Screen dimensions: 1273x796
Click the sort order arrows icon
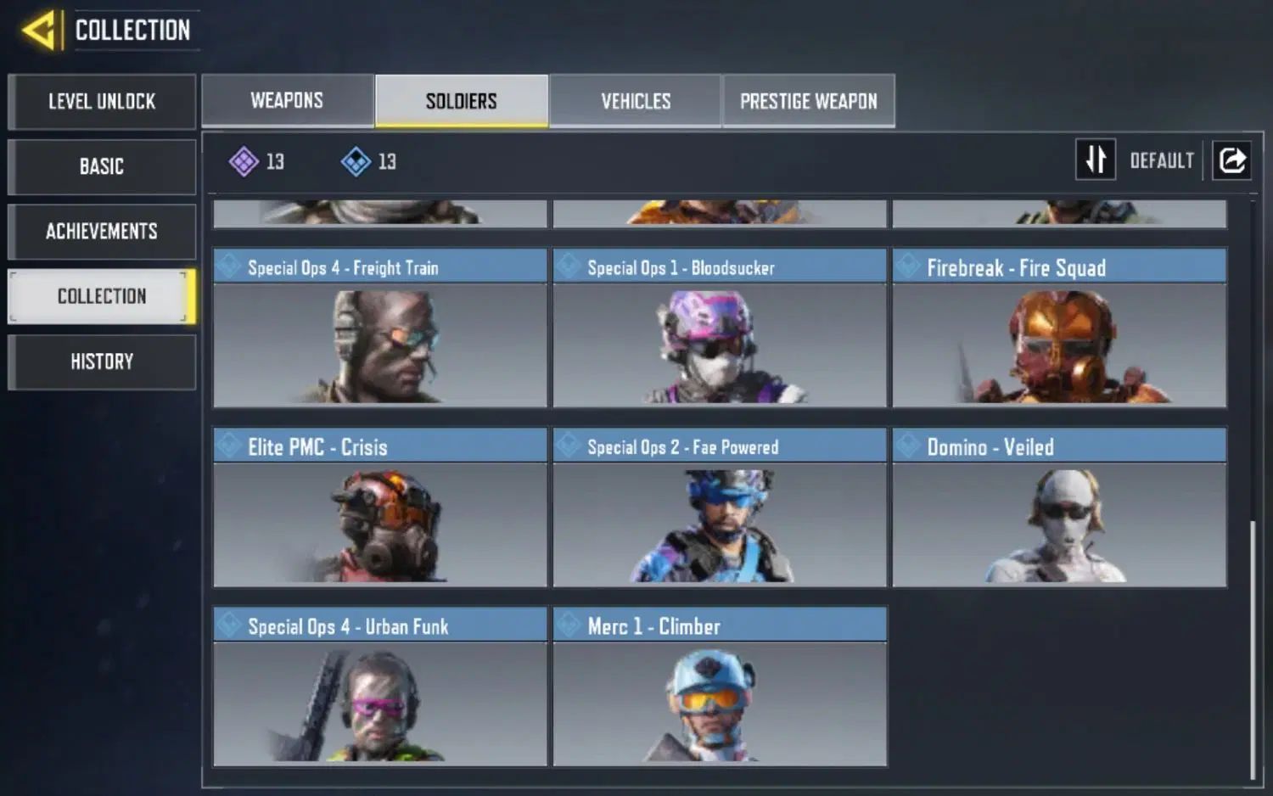pyautogui.click(x=1096, y=160)
